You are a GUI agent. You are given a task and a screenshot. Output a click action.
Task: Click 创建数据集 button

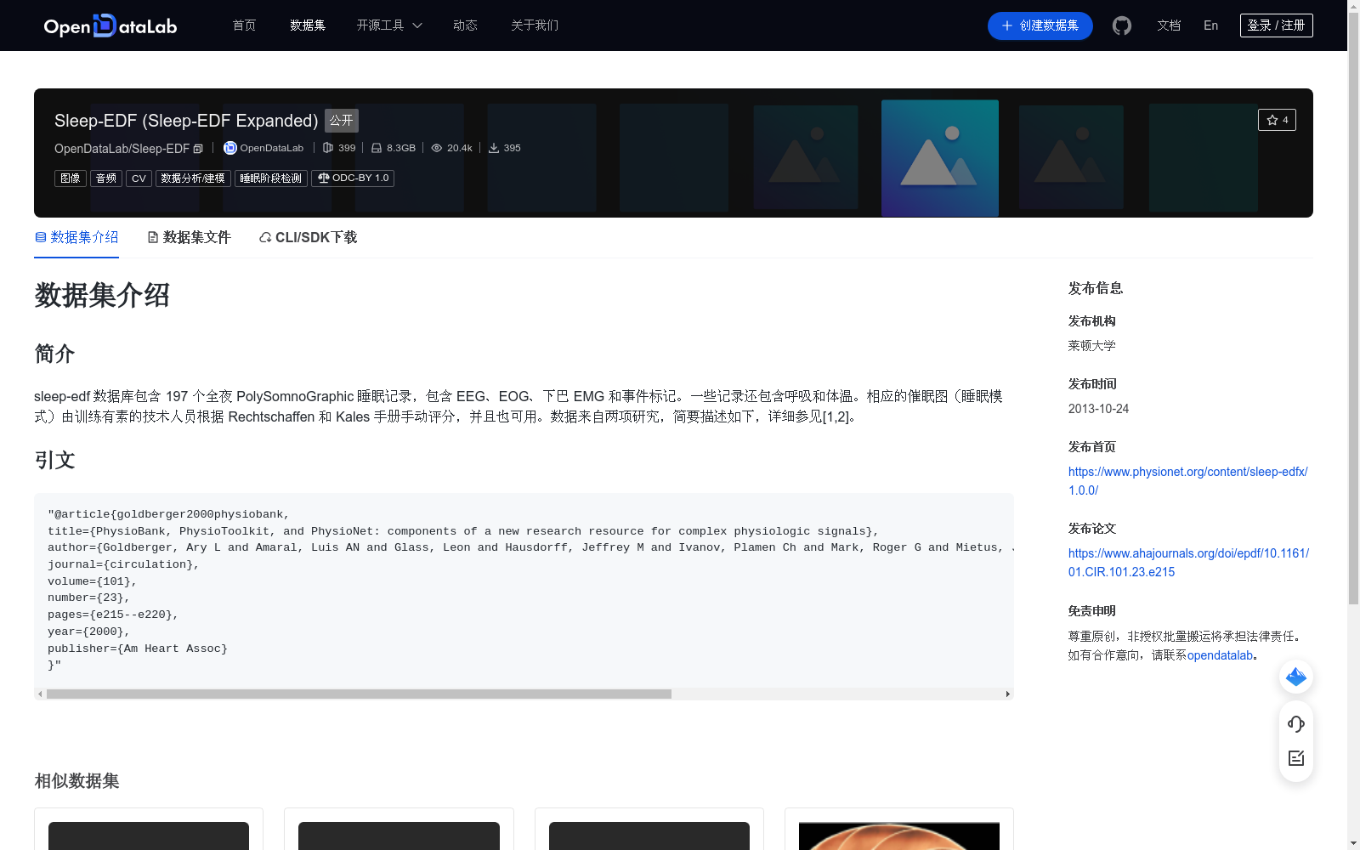coord(1040,25)
